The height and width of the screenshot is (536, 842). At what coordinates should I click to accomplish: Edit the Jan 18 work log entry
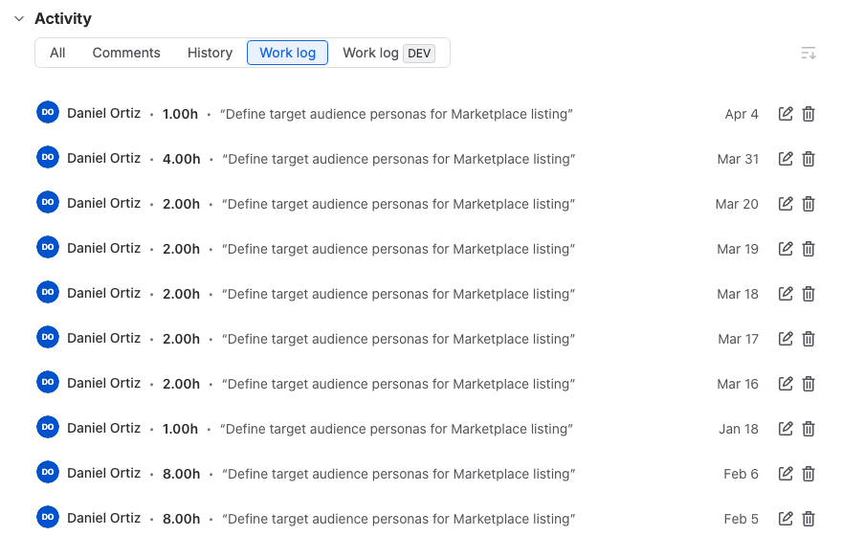(x=786, y=429)
